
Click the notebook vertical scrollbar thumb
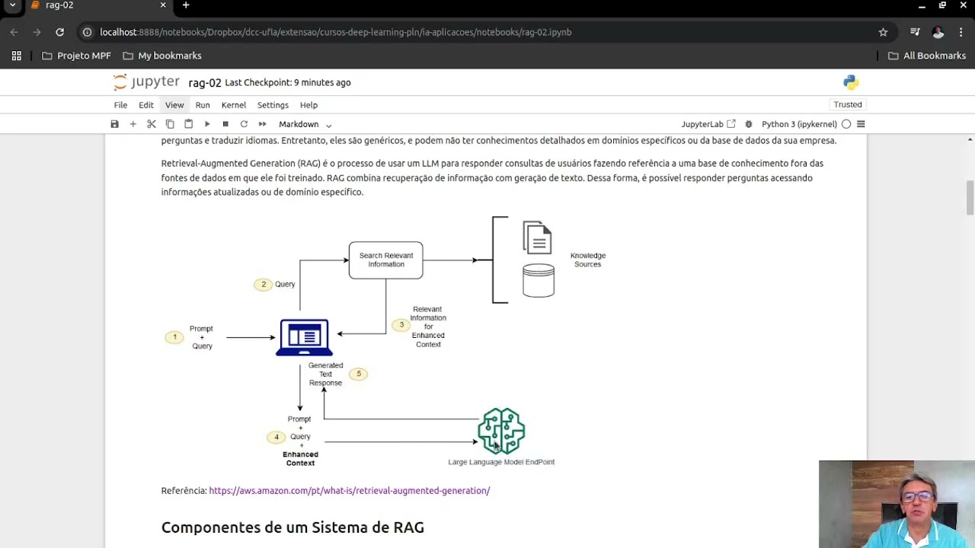[970, 198]
